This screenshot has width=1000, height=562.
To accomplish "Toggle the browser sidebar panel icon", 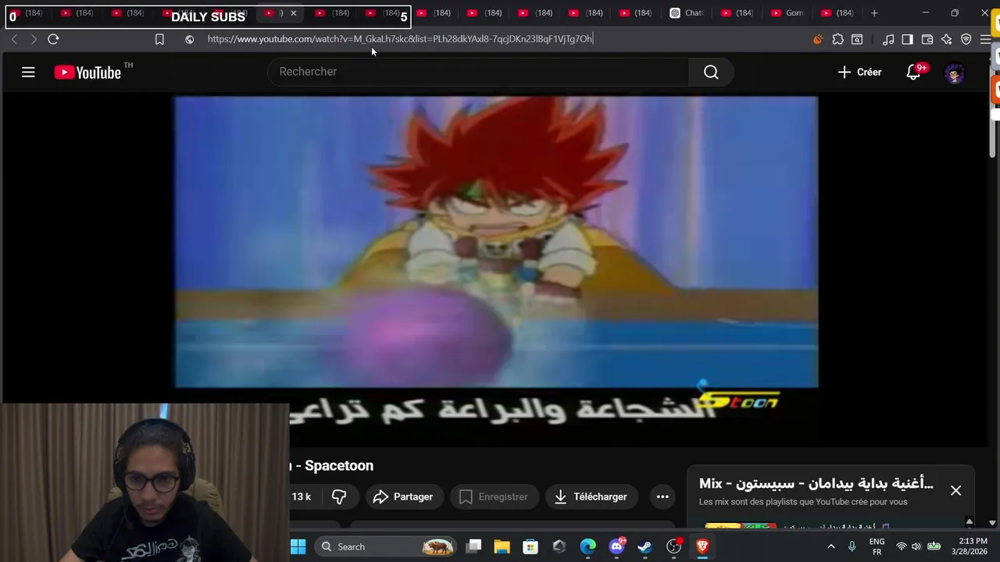I will click(x=907, y=39).
